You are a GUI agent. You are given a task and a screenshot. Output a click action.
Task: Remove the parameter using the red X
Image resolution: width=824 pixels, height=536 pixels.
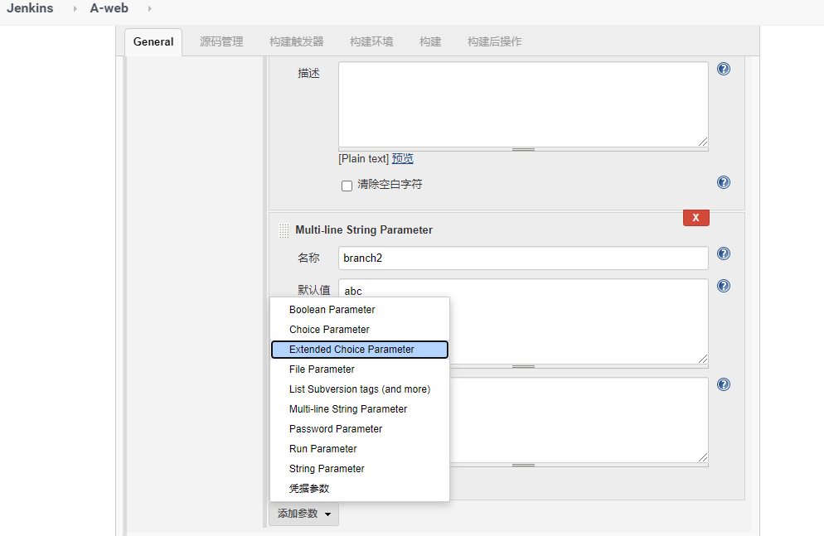tap(696, 217)
